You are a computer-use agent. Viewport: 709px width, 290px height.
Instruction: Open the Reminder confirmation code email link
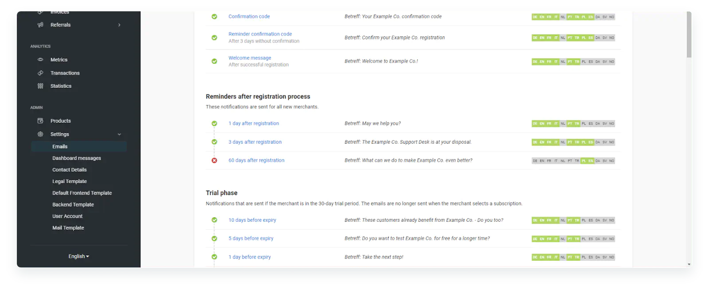[x=260, y=34]
